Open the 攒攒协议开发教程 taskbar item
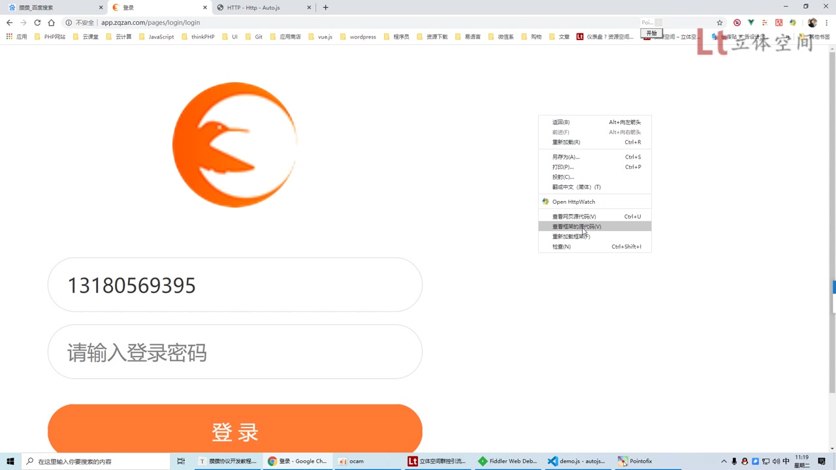Screen dimensions: 836x470 pyautogui.click(x=229, y=461)
